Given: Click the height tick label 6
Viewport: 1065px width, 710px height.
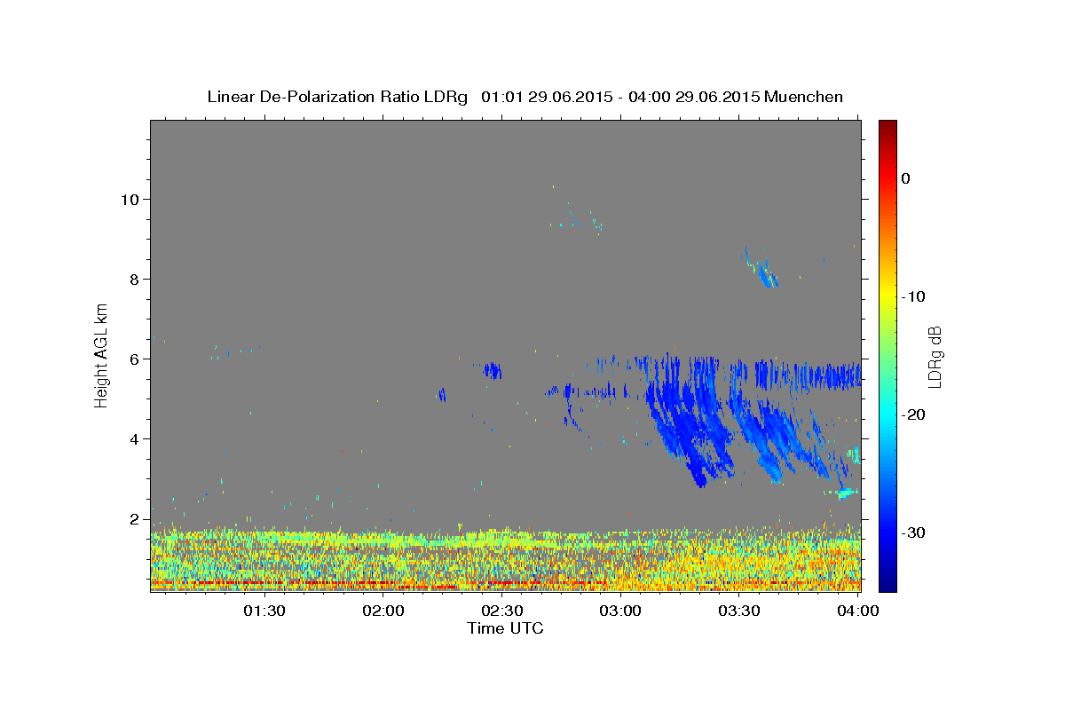Looking at the screenshot, I should (x=137, y=359).
